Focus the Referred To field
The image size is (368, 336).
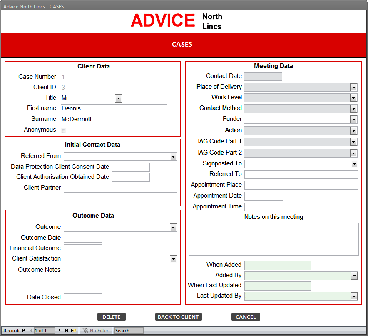(x=301, y=174)
